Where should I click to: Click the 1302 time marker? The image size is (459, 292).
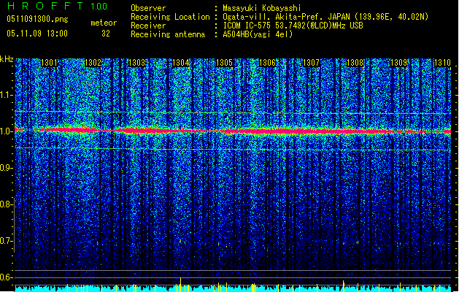[93, 63]
